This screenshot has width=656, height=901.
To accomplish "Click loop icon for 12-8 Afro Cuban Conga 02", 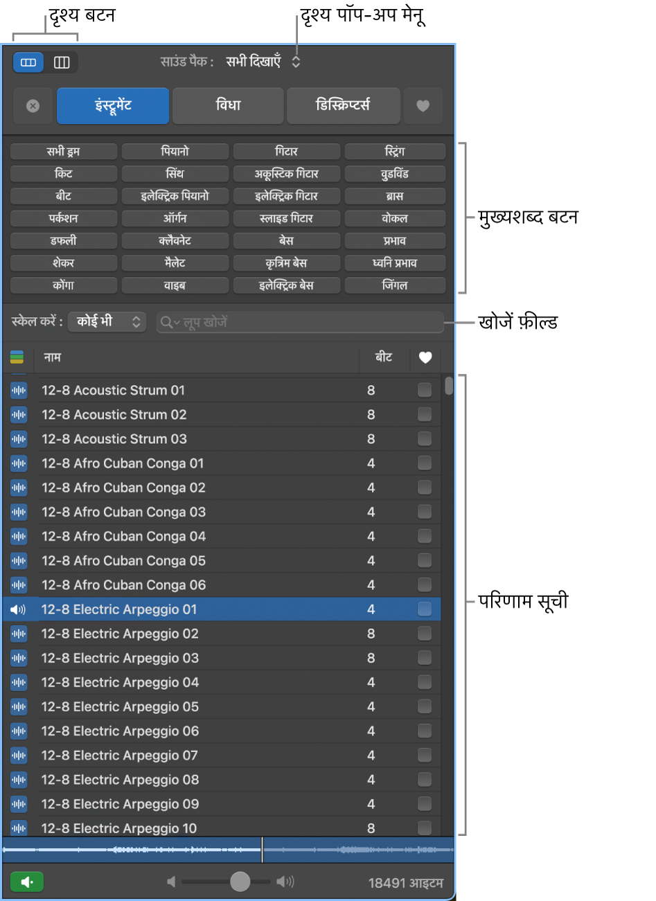I will pyautogui.click(x=19, y=488).
